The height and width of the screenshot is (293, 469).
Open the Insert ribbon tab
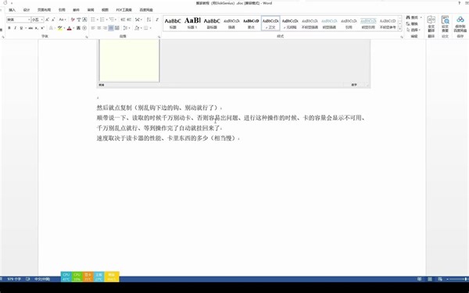pyautogui.click(x=12, y=10)
